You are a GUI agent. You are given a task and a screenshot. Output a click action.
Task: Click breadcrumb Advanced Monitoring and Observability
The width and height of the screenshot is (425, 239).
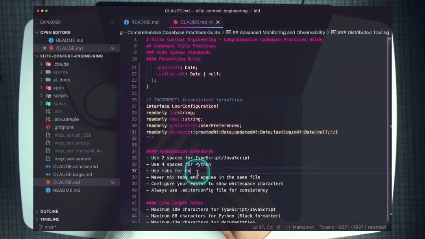(279, 33)
